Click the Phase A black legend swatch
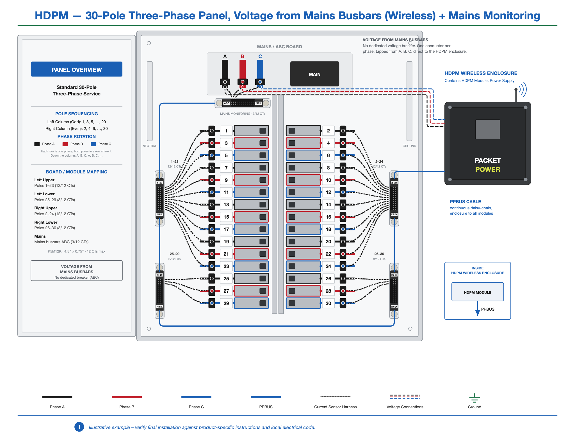575x440 pixels. 37,144
